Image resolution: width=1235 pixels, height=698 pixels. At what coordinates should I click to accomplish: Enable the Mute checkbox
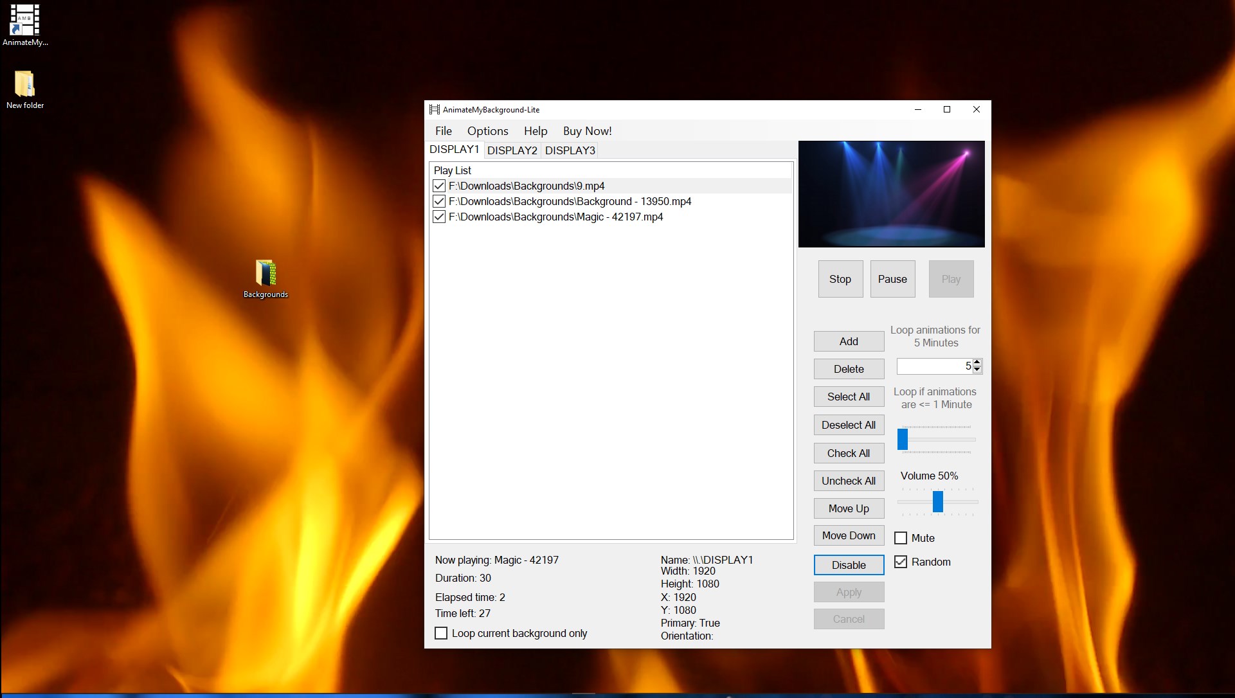tap(901, 538)
